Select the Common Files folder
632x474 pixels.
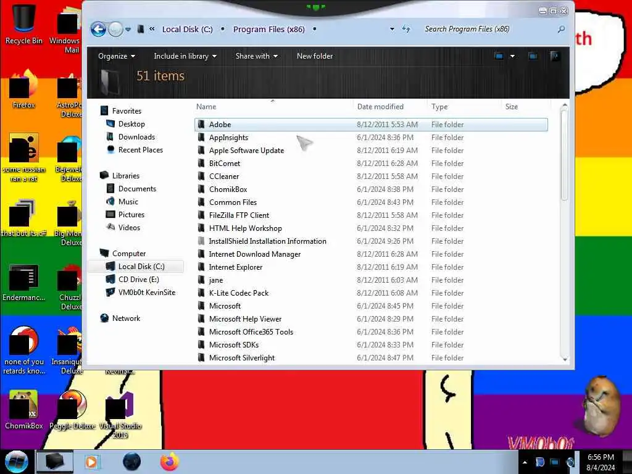371,202
